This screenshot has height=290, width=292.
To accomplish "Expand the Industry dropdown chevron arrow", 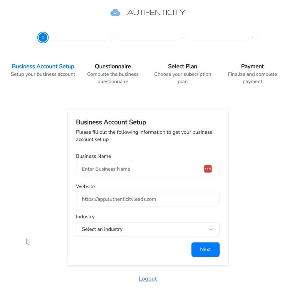I will point(211,229).
